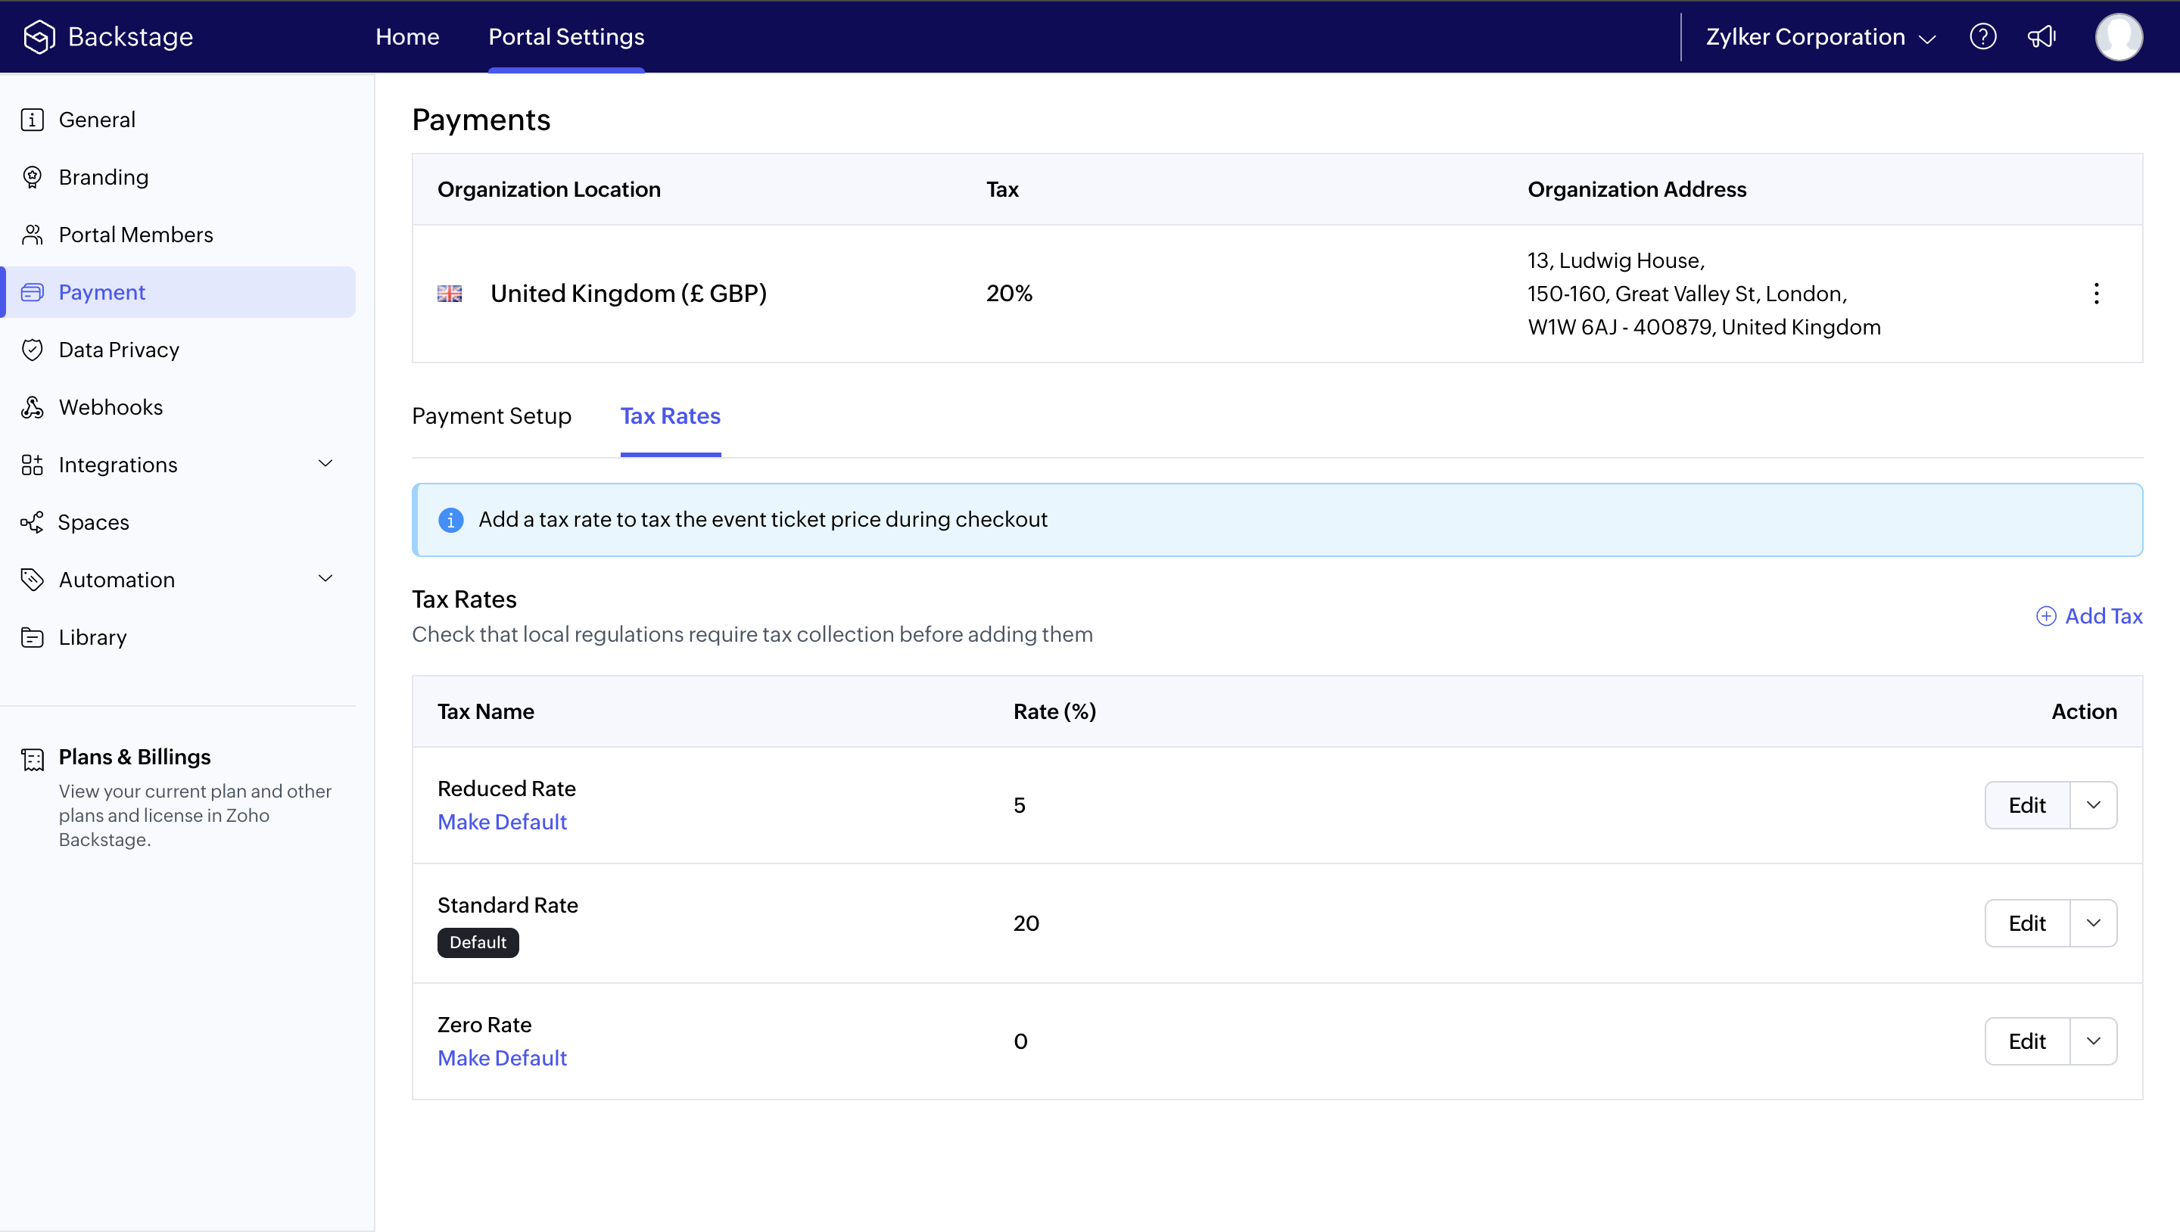Click Make Default under Reduced Rate
Viewport: 2180px width, 1232px height.
click(x=502, y=822)
